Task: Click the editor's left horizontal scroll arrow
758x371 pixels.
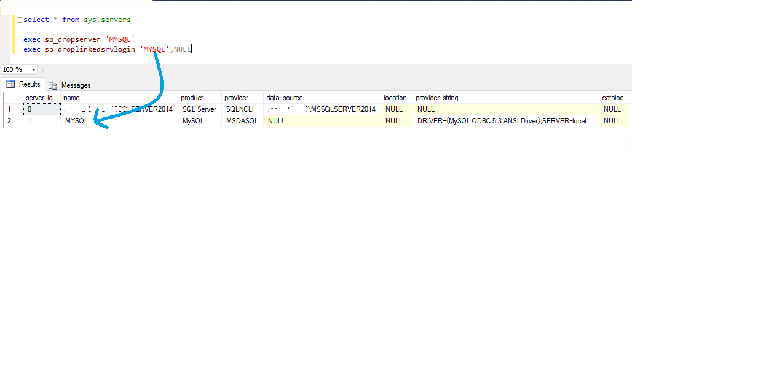Action: 43,70
